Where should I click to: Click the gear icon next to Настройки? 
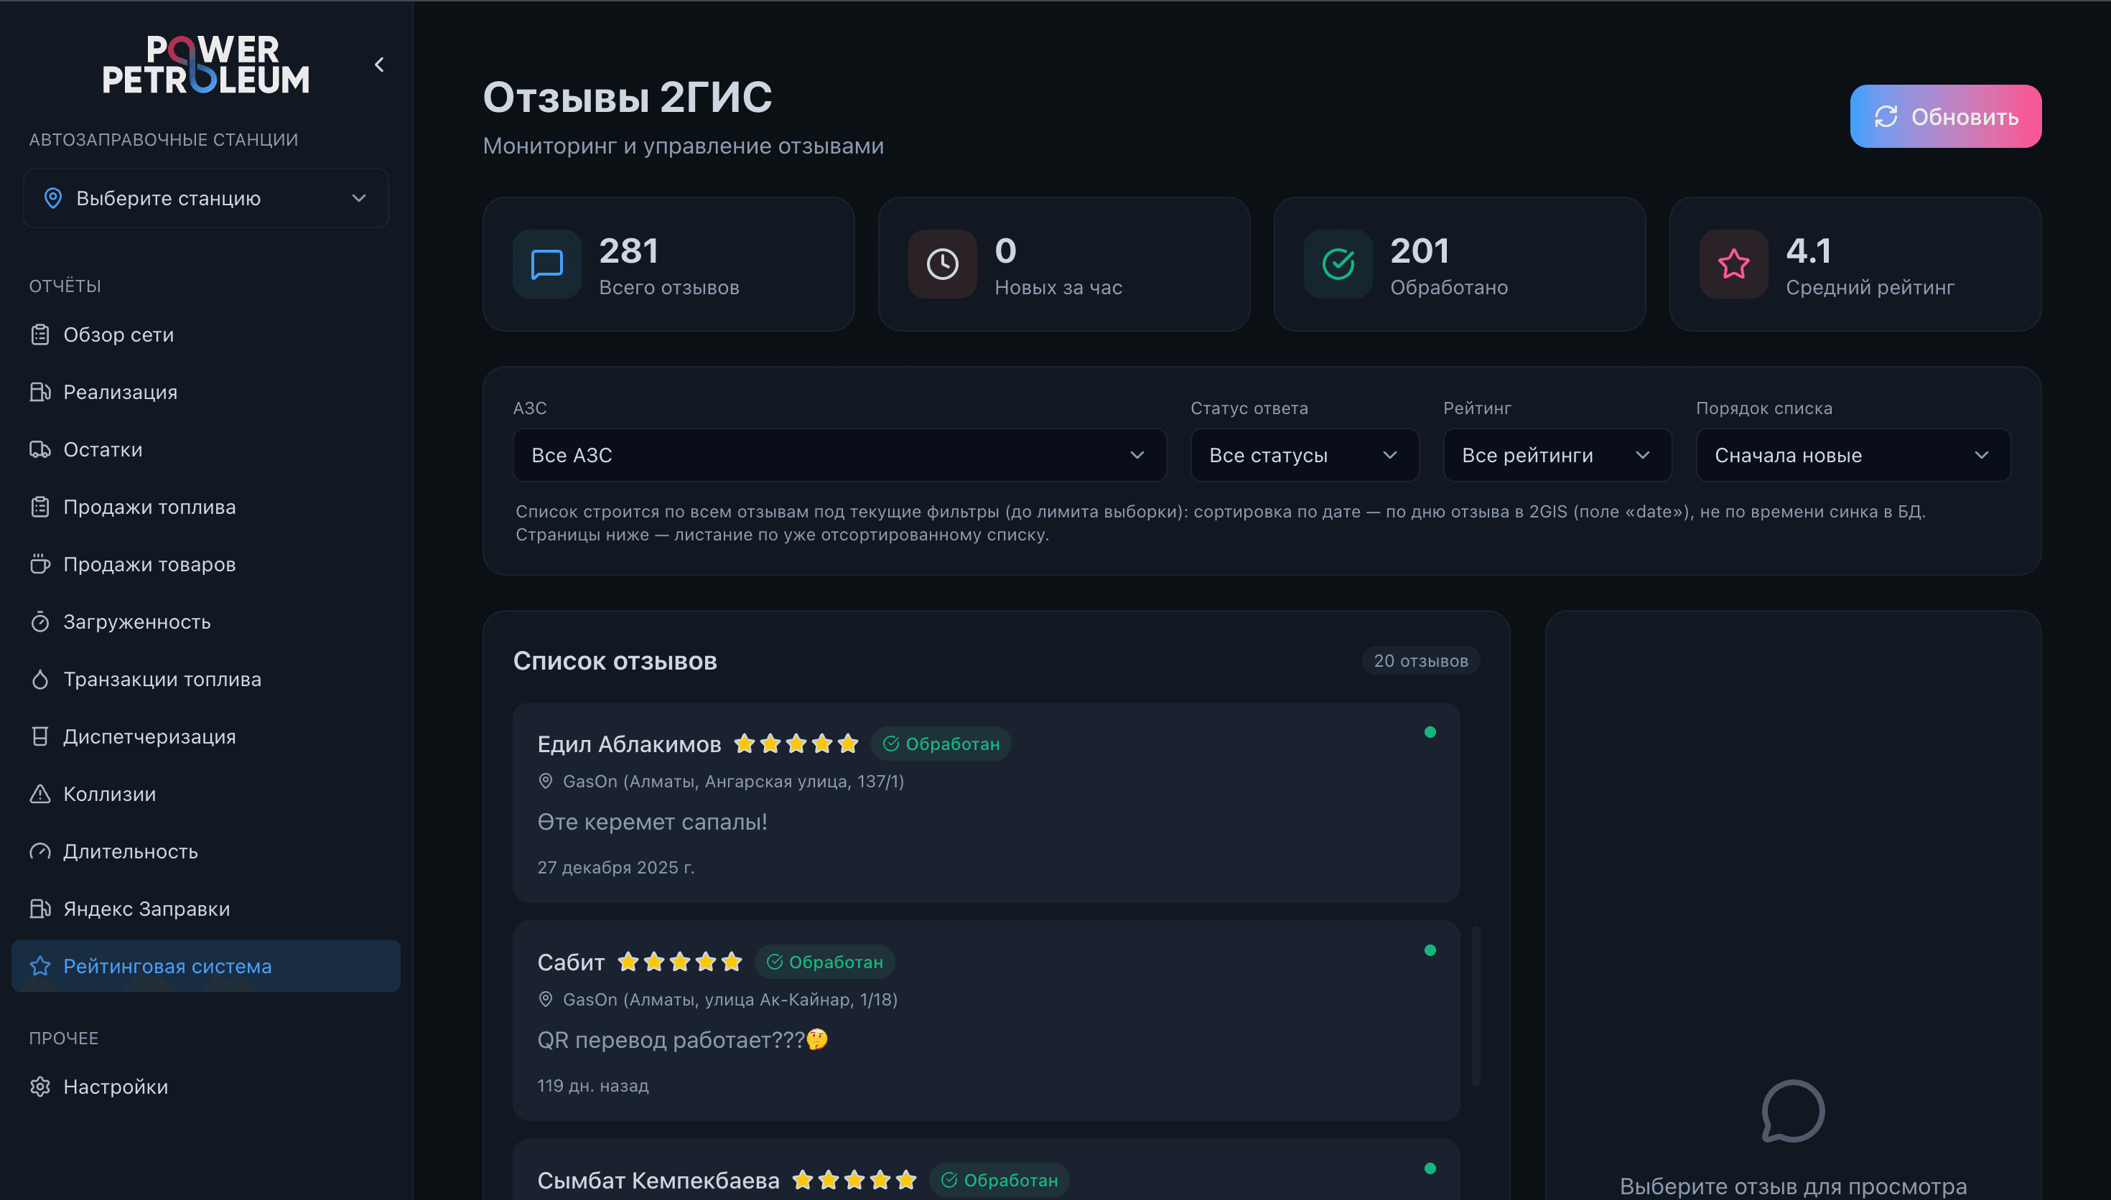(x=39, y=1087)
